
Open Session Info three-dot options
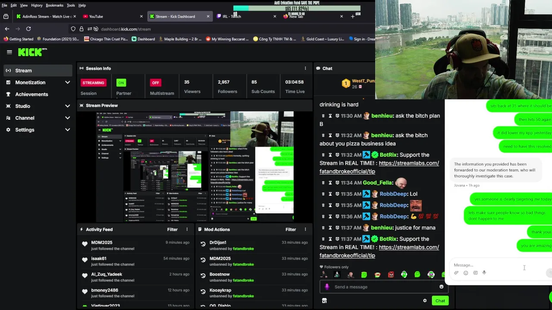pos(305,68)
